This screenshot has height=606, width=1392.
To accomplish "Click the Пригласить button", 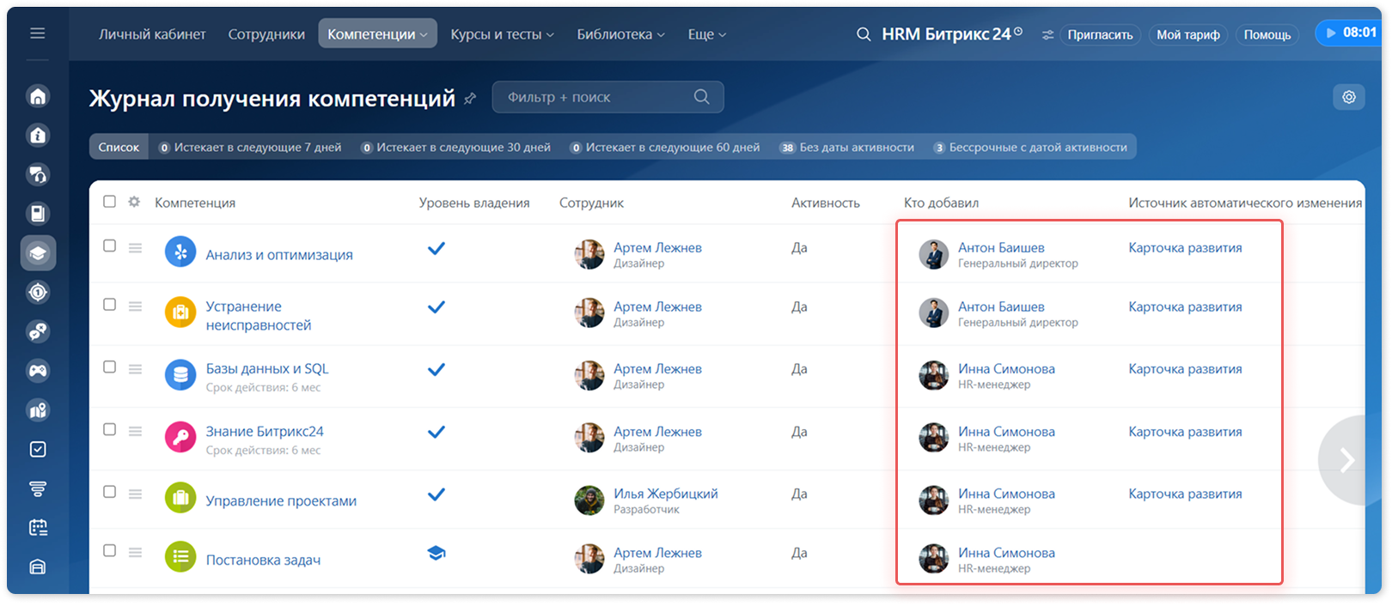I will 1100,34.
